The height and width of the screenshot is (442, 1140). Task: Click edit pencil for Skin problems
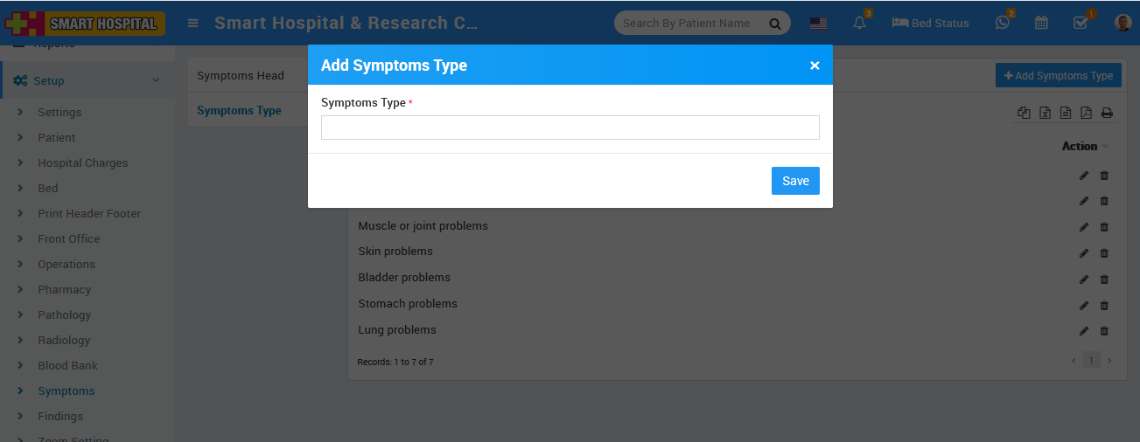point(1084,253)
